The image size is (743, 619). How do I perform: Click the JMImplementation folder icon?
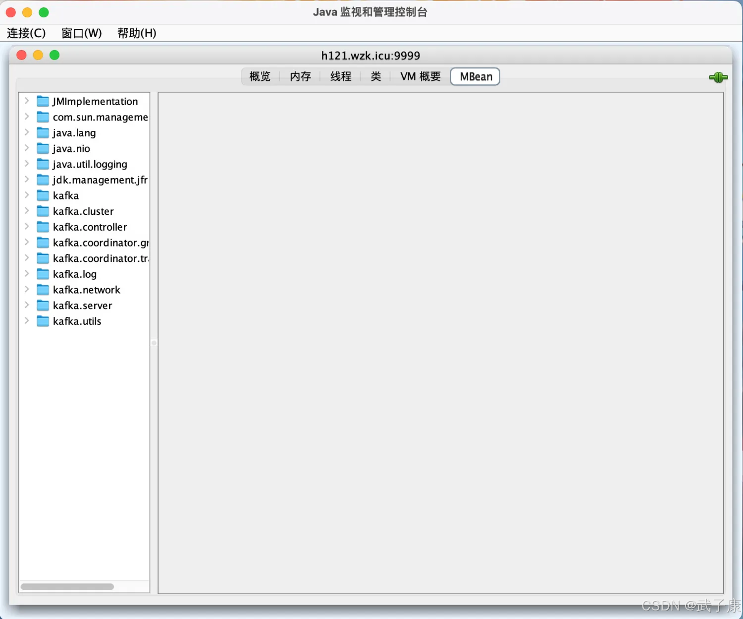tap(43, 101)
